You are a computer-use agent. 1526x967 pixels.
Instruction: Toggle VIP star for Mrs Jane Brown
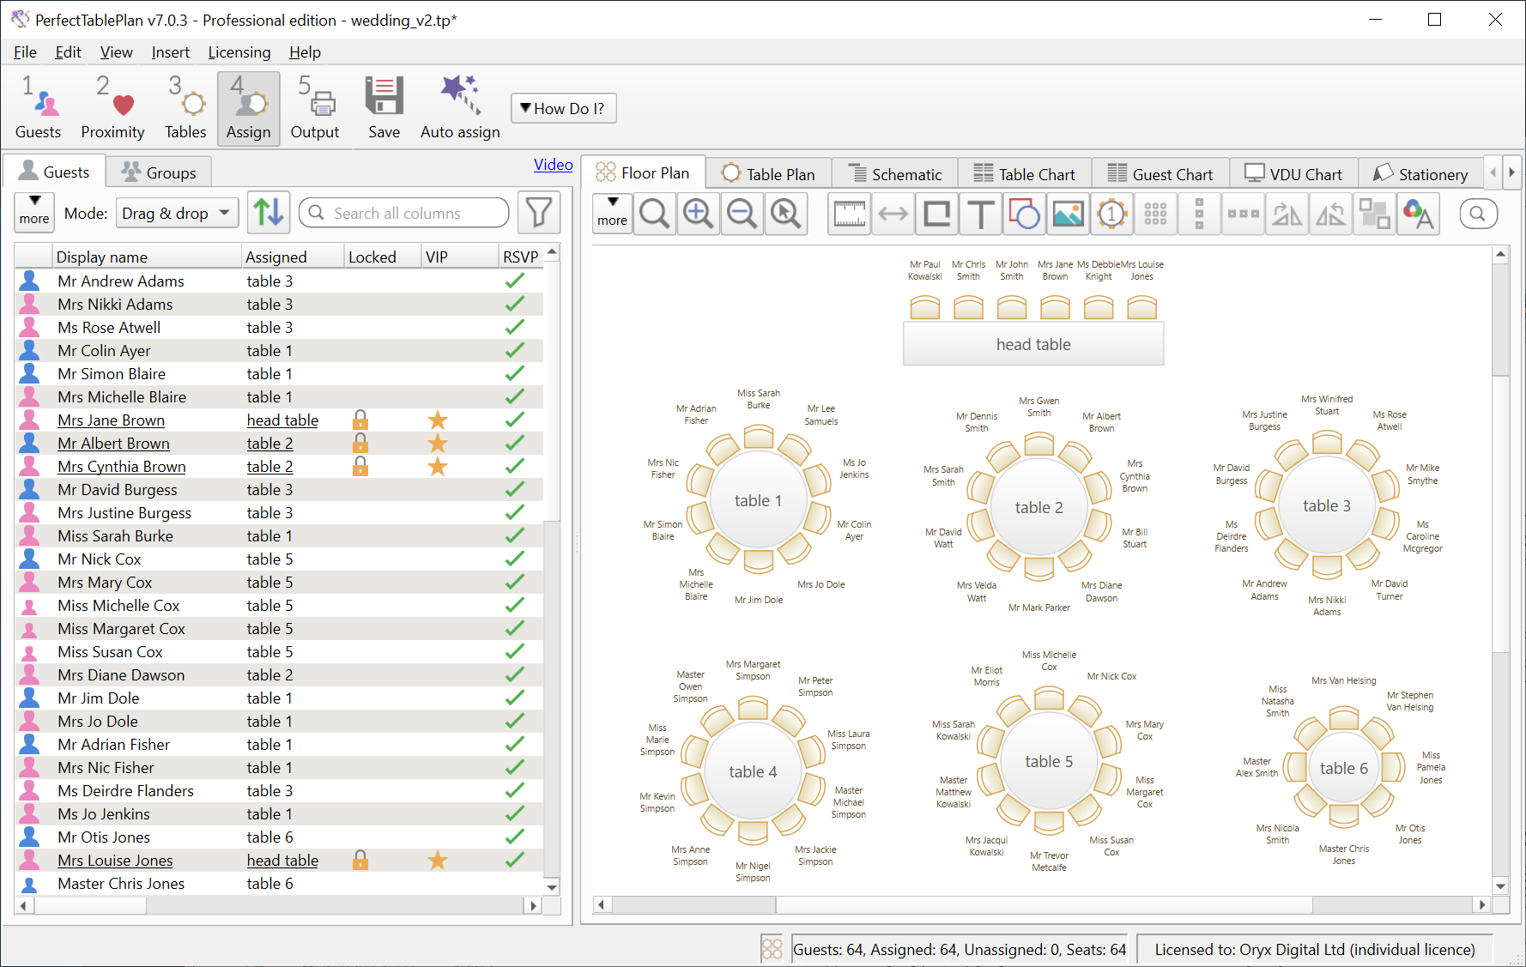[438, 420]
